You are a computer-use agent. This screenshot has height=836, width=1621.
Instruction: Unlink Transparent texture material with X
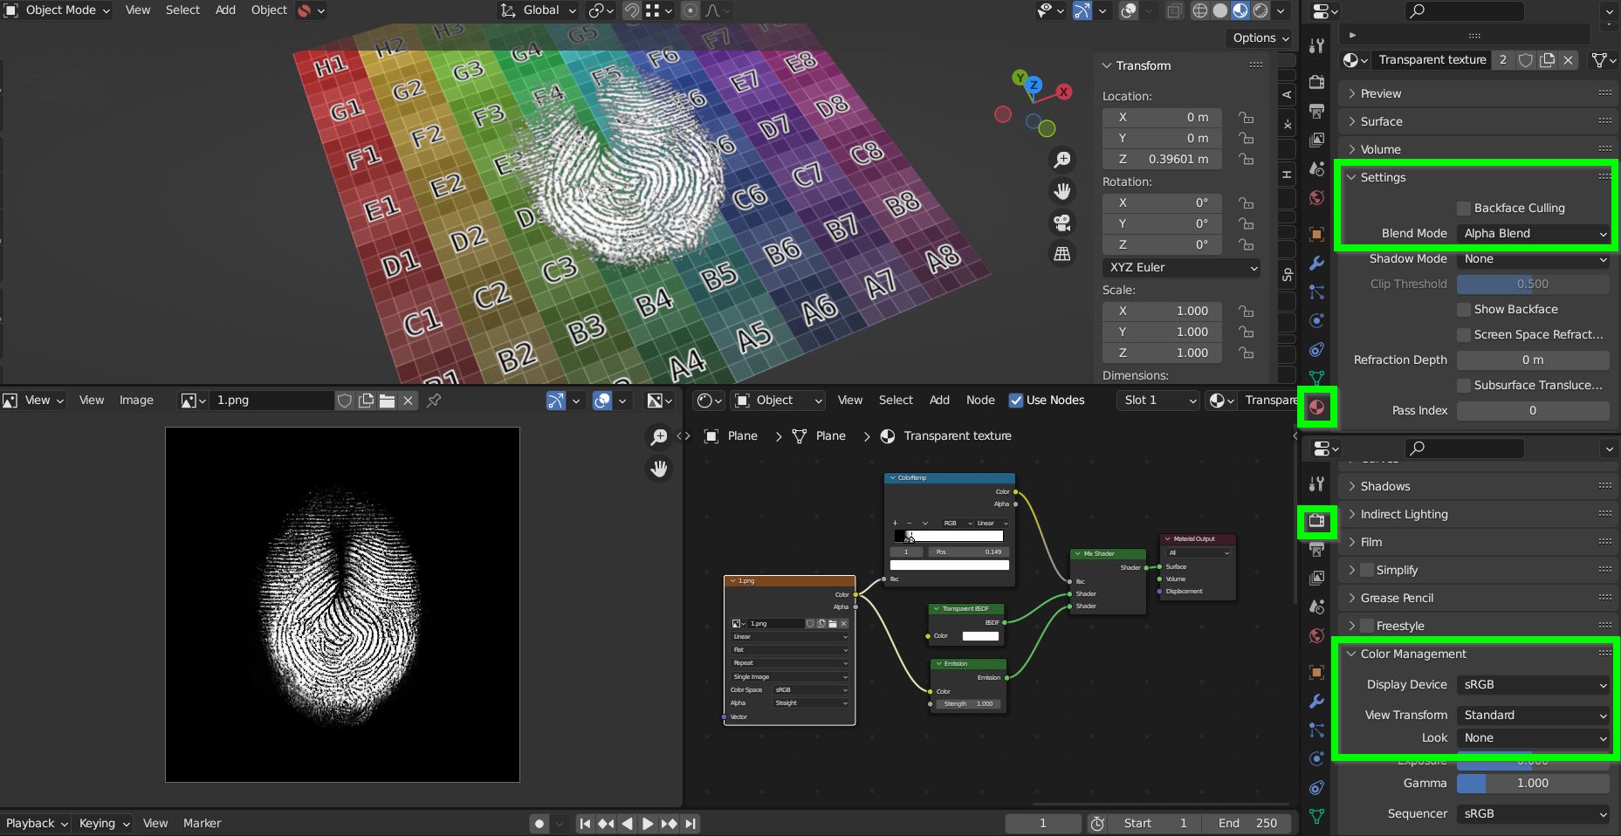(1569, 60)
